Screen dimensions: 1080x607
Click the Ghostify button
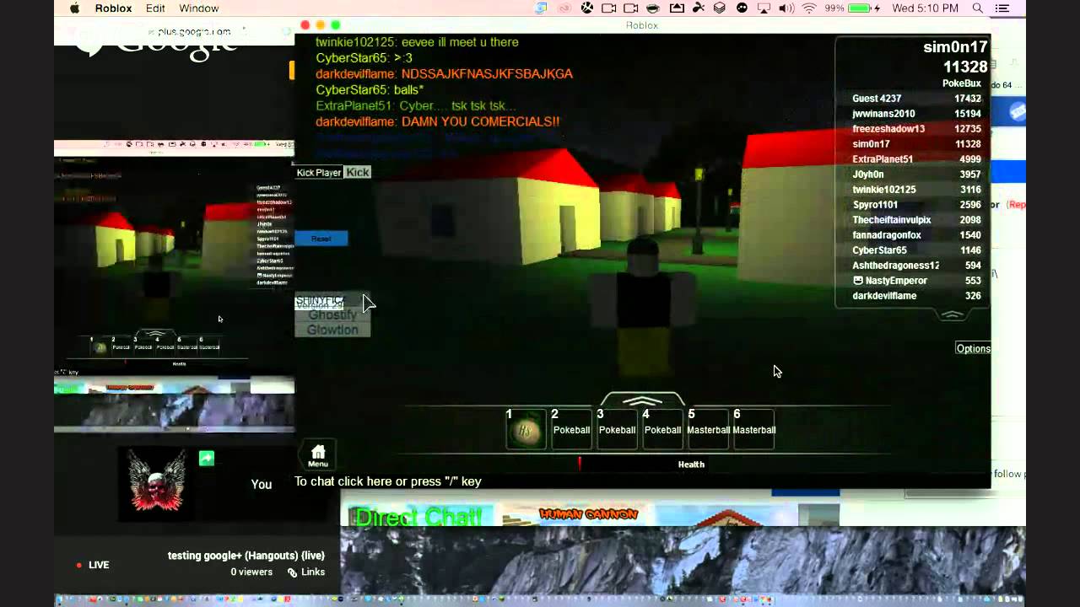click(x=332, y=315)
